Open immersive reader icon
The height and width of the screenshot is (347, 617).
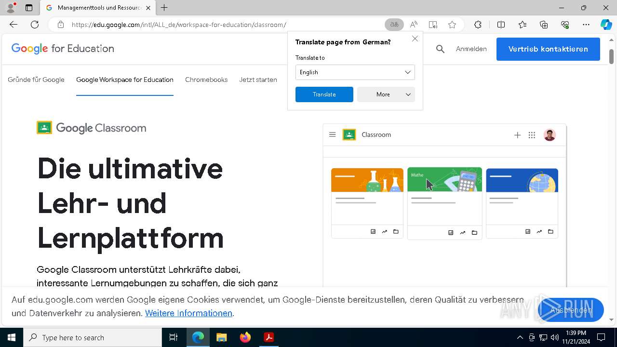pyautogui.click(x=433, y=25)
